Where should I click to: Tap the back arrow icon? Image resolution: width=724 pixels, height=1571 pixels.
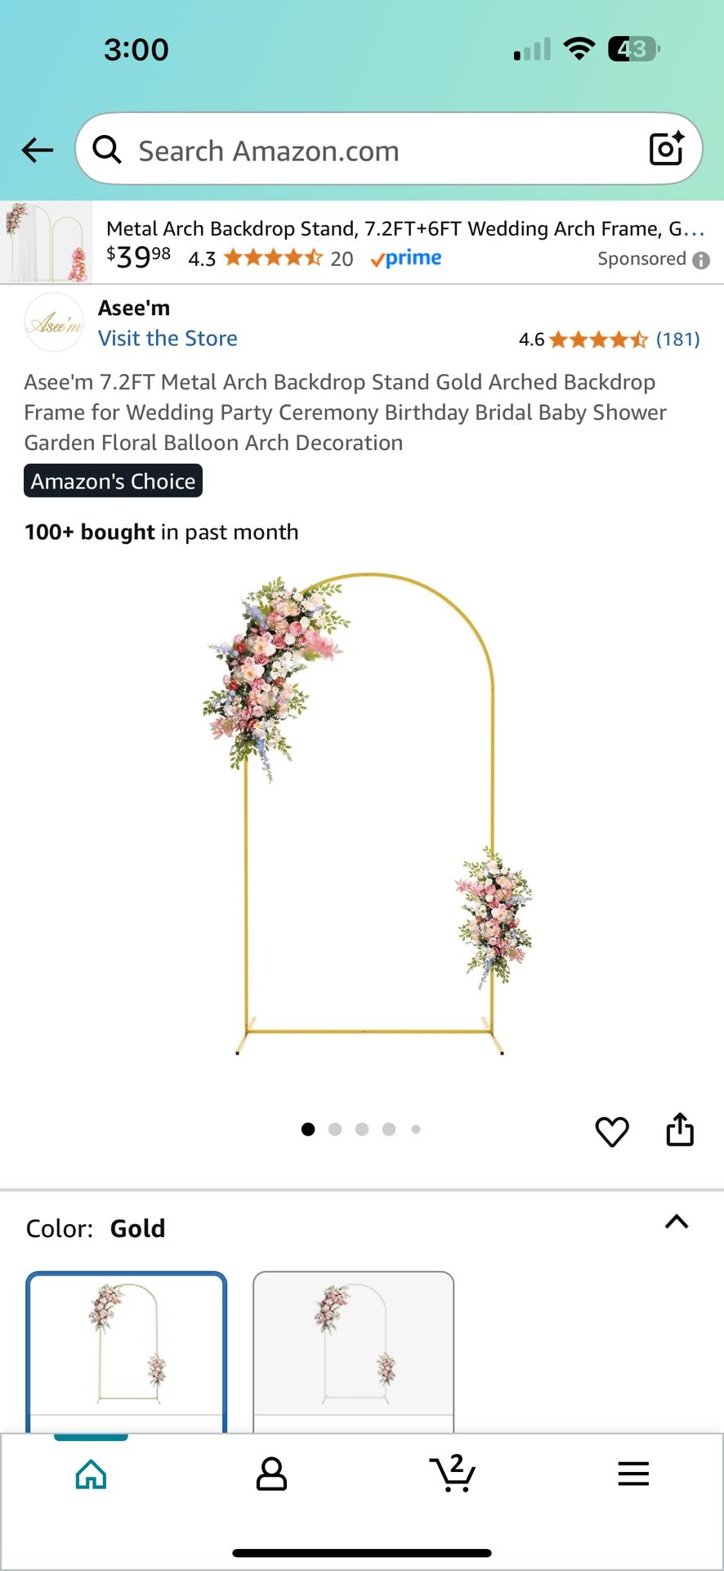coord(37,151)
